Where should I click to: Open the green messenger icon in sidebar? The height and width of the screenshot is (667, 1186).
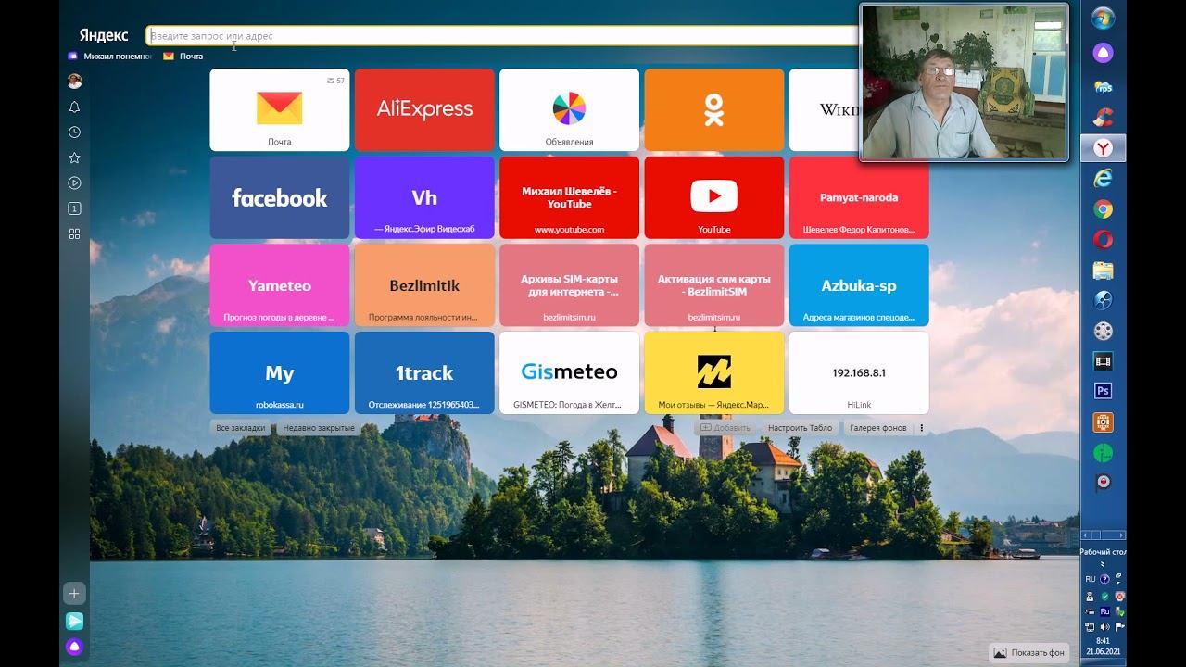tap(75, 621)
